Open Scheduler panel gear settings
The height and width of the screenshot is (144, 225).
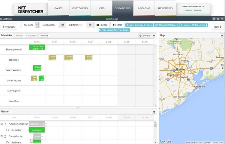(154, 35)
